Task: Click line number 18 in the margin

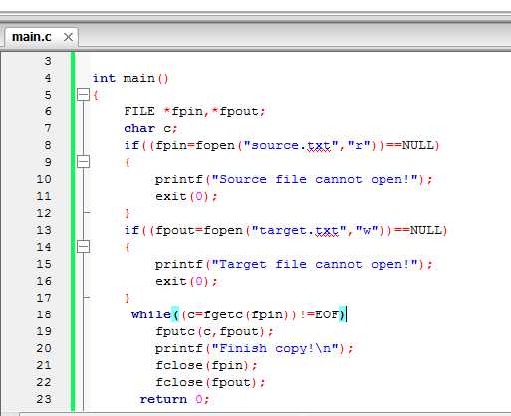Action: (44, 314)
